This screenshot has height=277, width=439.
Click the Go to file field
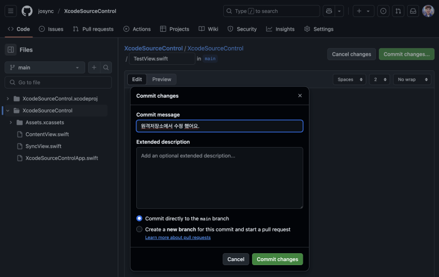pos(58,82)
